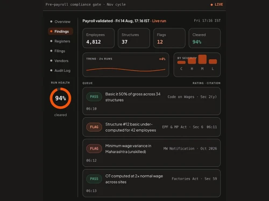Click the Trend 24 runs line chart
Image resolution: width=269 pixels, height=201 pixels.
tap(126, 70)
